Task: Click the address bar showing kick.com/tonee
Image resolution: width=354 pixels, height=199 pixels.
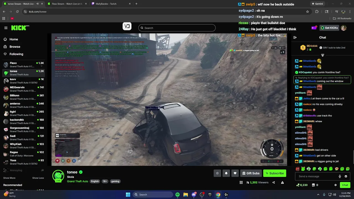Action: [163, 12]
